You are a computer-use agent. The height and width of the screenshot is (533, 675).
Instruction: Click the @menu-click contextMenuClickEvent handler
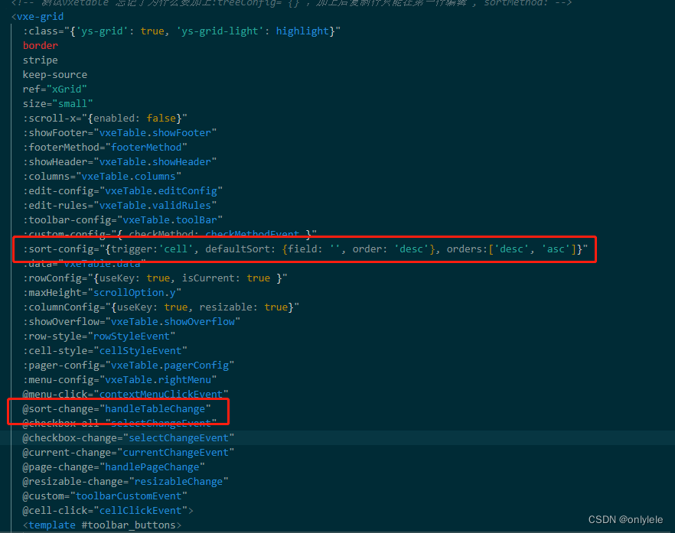click(161, 394)
